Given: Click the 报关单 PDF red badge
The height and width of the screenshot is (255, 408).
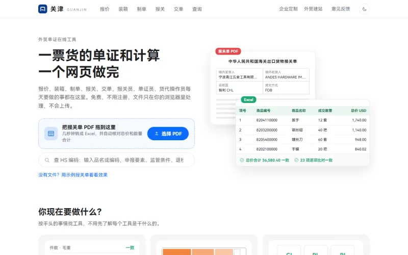Looking at the screenshot, I should [x=228, y=52].
